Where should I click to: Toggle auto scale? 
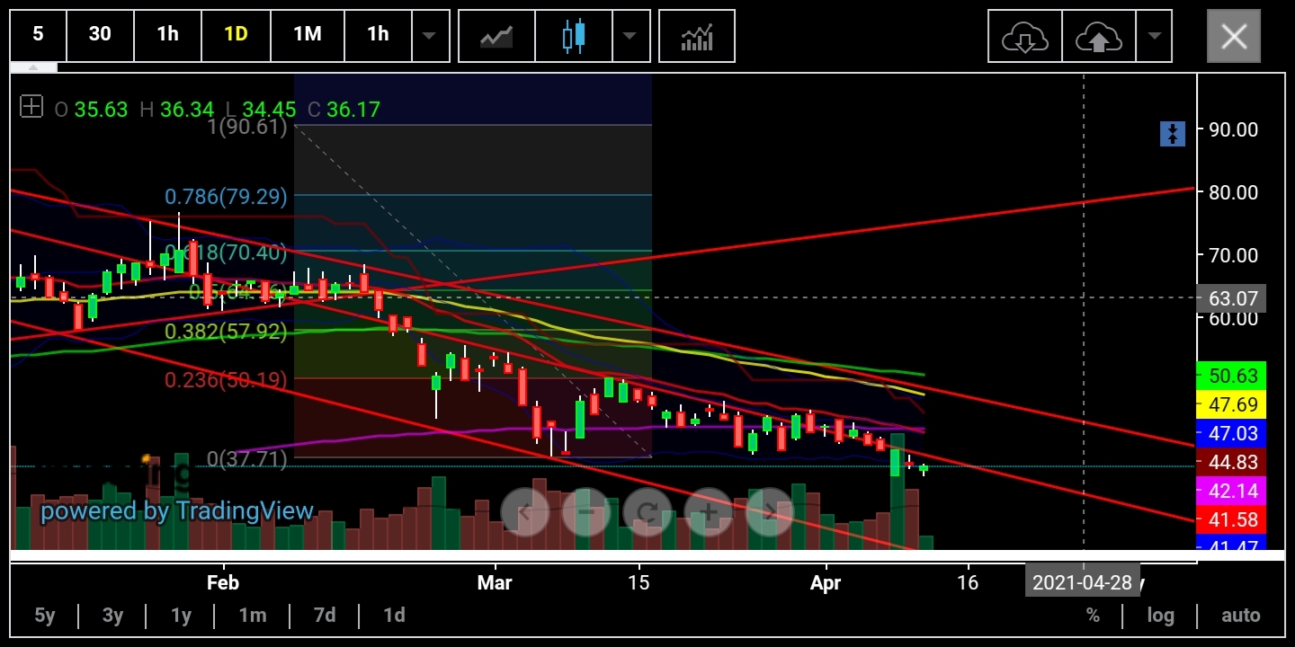(x=1241, y=616)
